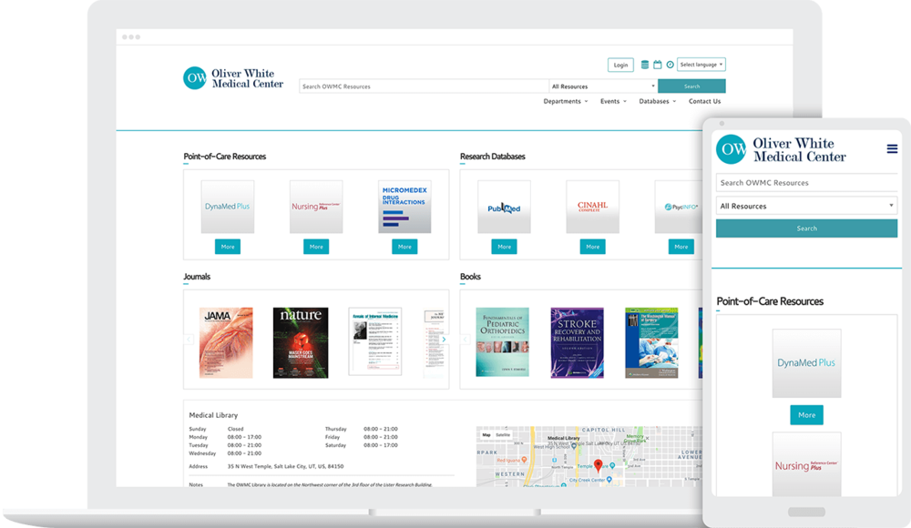Click the OW logo on the laptop site
The height and width of the screenshot is (528, 911).
tap(195, 78)
